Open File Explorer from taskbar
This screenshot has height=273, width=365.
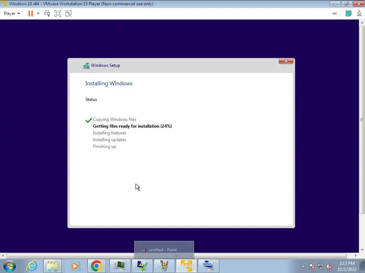click(x=52, y=266)
